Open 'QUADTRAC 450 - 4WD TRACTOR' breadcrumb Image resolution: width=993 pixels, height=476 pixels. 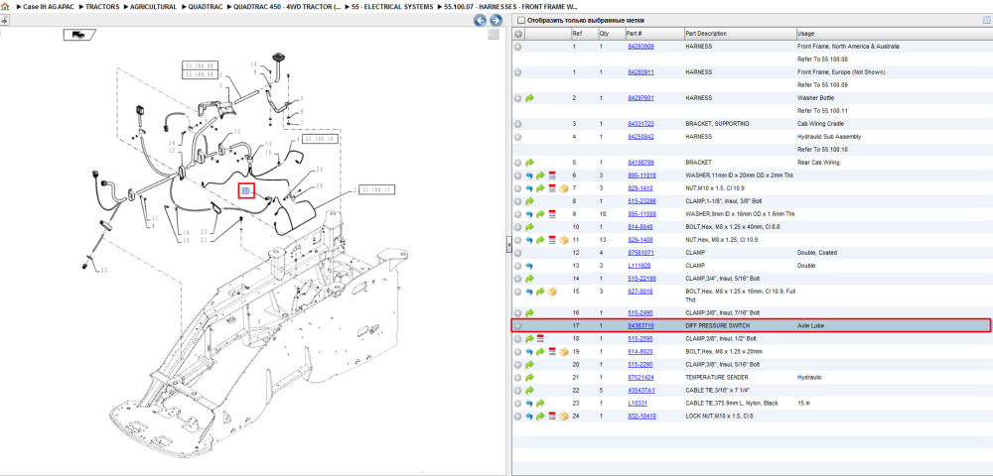coord(287,6)
